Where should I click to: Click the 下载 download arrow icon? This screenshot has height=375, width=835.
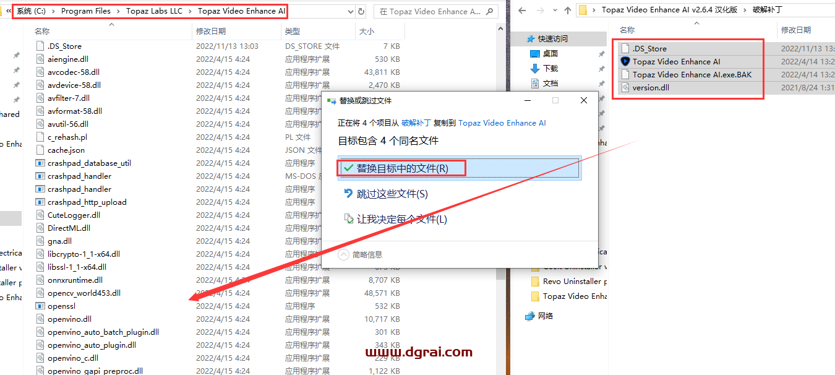pyautogui.click(x=535, y=68)
